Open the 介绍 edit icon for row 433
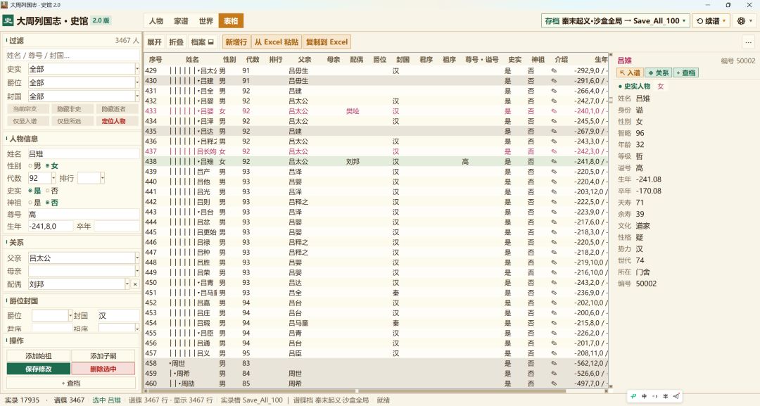 (x=554, y=111)
